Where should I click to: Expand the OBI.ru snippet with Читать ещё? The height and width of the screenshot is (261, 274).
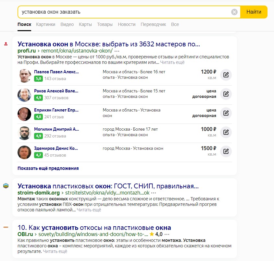pyautogui.click(x=55, y=251)
